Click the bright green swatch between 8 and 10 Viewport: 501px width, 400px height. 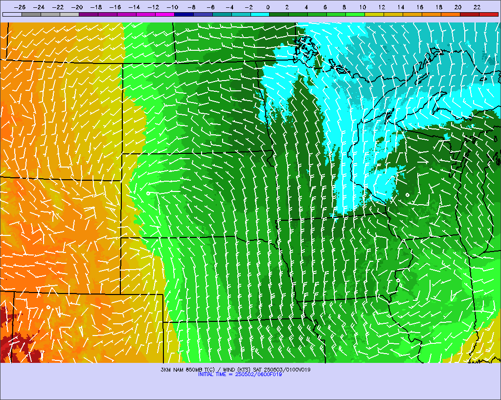(355, 14)
